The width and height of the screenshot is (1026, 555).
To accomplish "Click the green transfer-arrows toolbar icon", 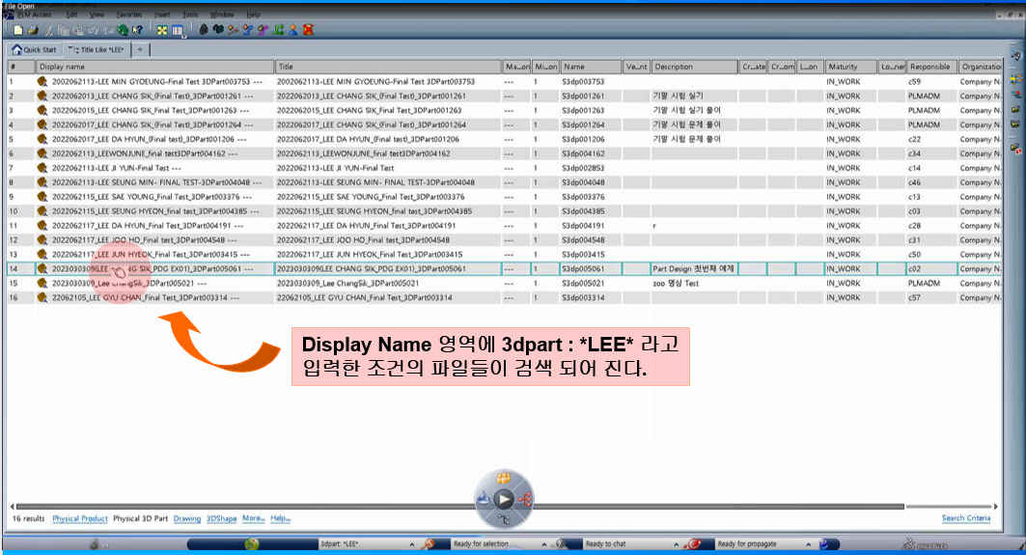I will [279, 30].
